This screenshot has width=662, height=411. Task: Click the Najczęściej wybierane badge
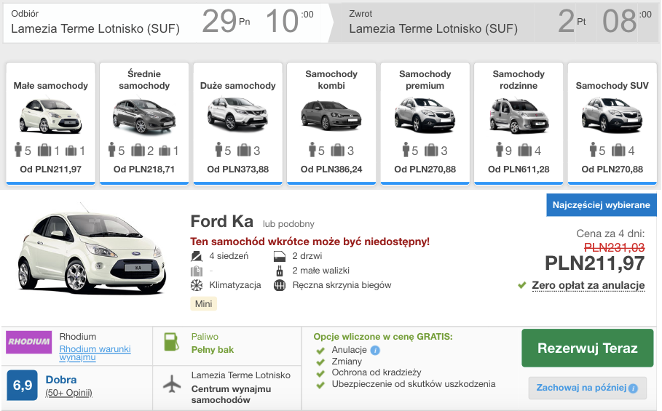coord(602,205)
